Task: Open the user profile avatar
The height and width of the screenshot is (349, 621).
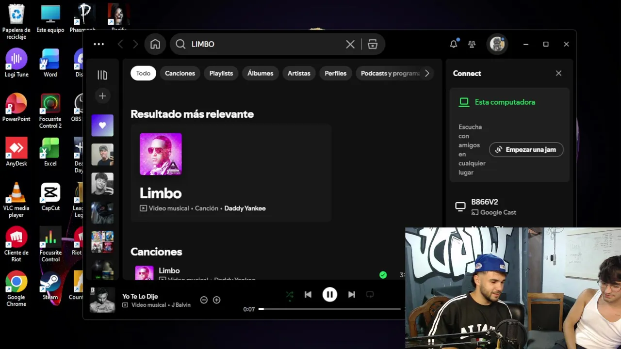Action: click(x=497, y=44)
